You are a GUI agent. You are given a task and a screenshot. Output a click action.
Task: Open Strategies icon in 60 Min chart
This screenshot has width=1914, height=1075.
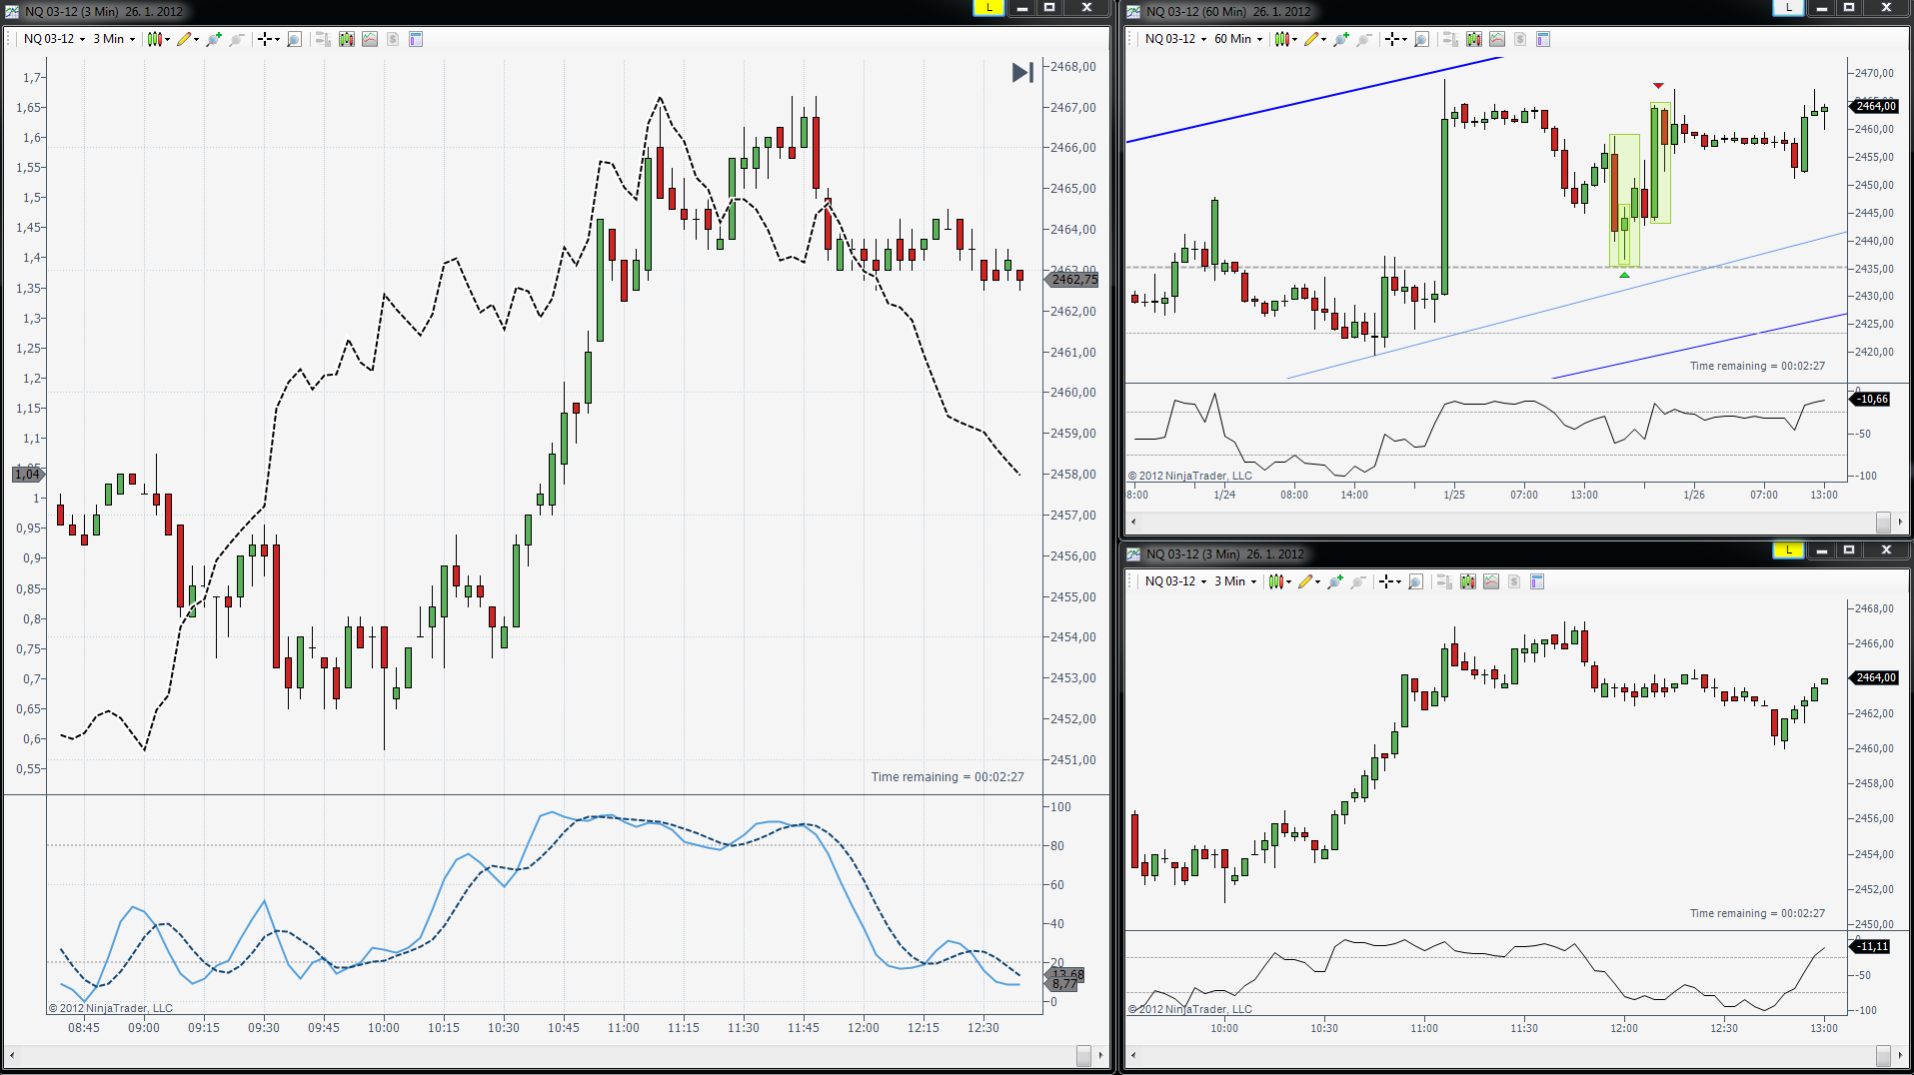point(1520,39)
